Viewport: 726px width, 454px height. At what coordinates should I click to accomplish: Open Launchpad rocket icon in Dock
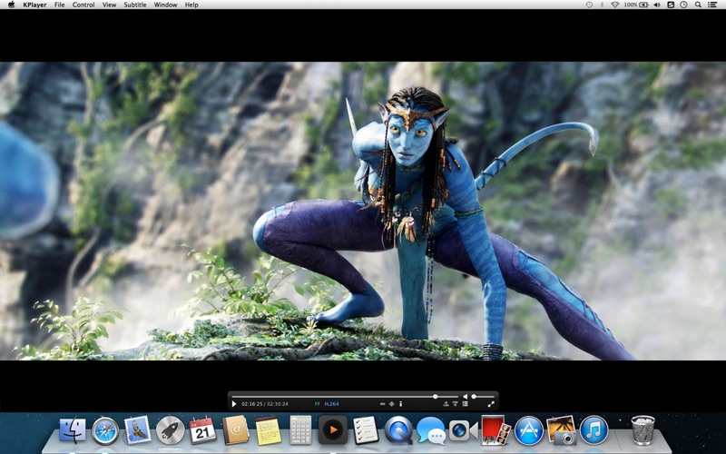pyautogui.click(x=170, y=430)
